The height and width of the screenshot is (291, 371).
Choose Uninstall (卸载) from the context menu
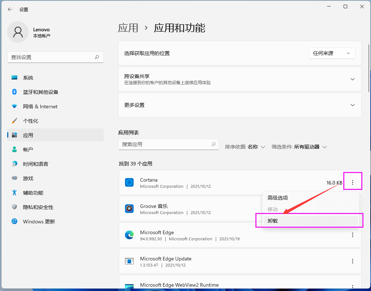tap(310, 221)
